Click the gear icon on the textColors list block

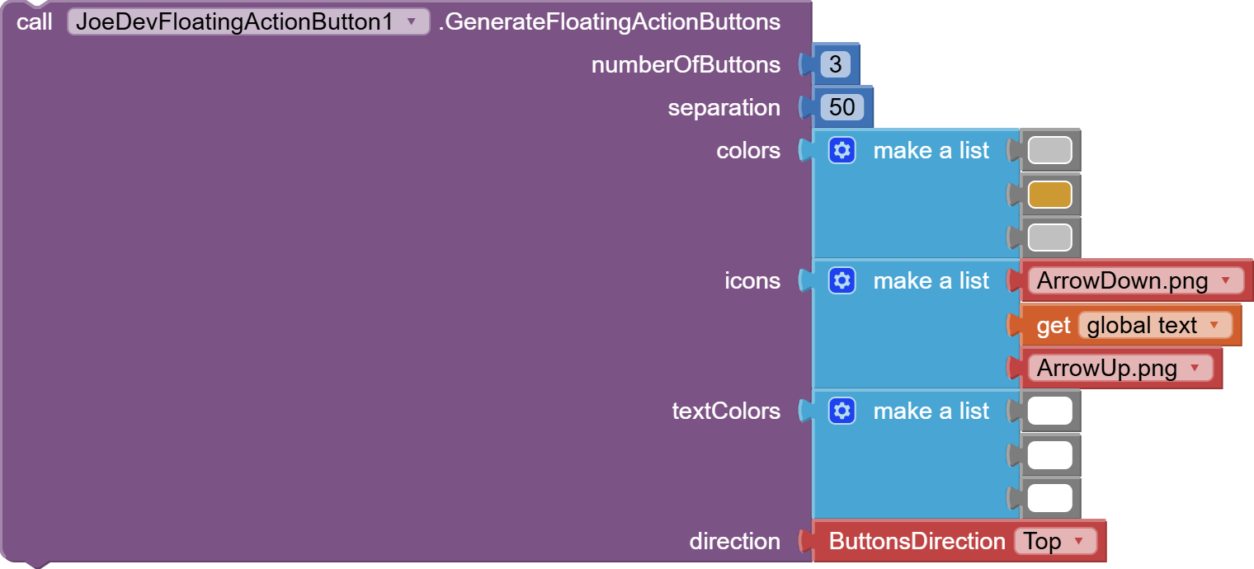pyautogui.click(x=841, y=411)
